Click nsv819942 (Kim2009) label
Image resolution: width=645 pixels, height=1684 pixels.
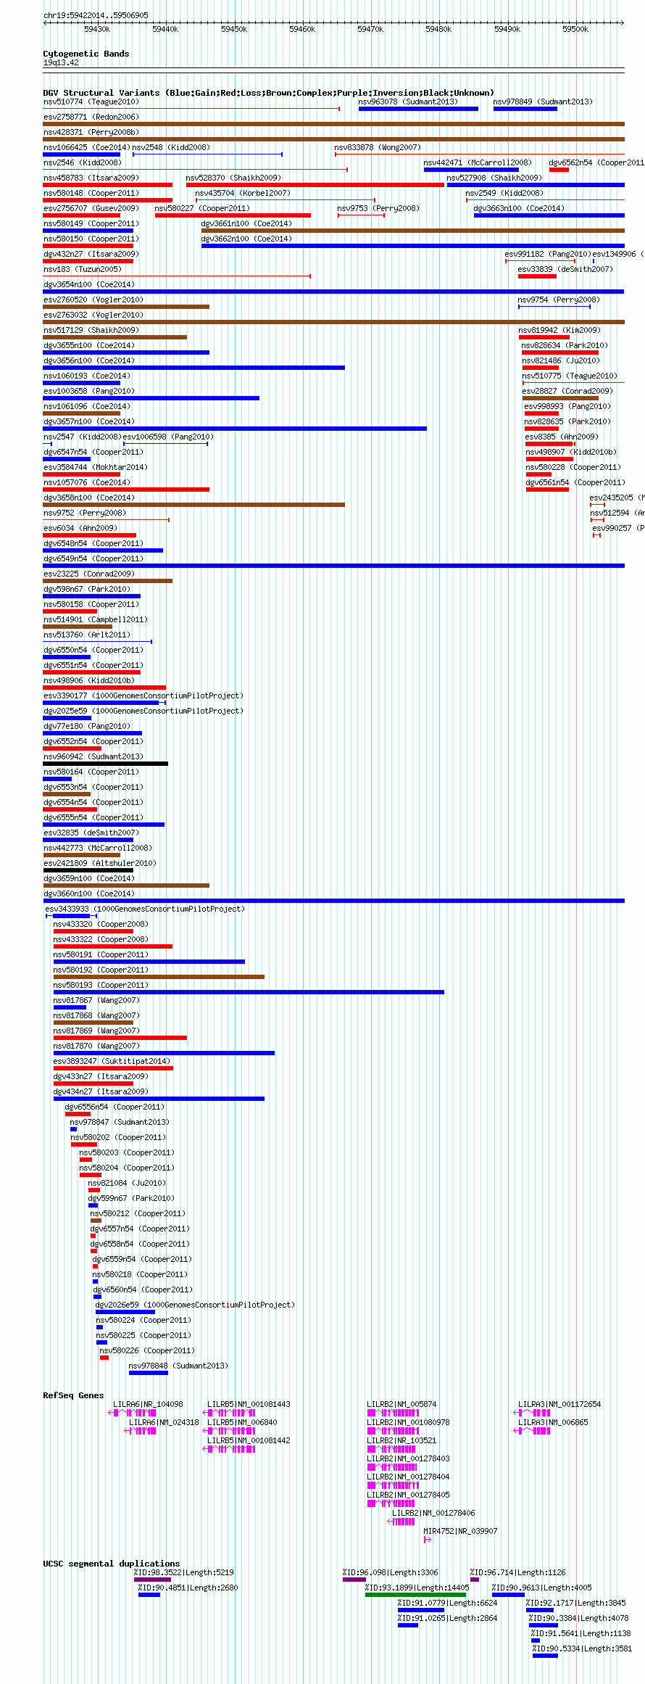(x=559, y=330)
